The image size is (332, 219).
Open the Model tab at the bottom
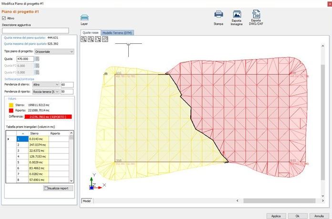(x=87, y=201)
